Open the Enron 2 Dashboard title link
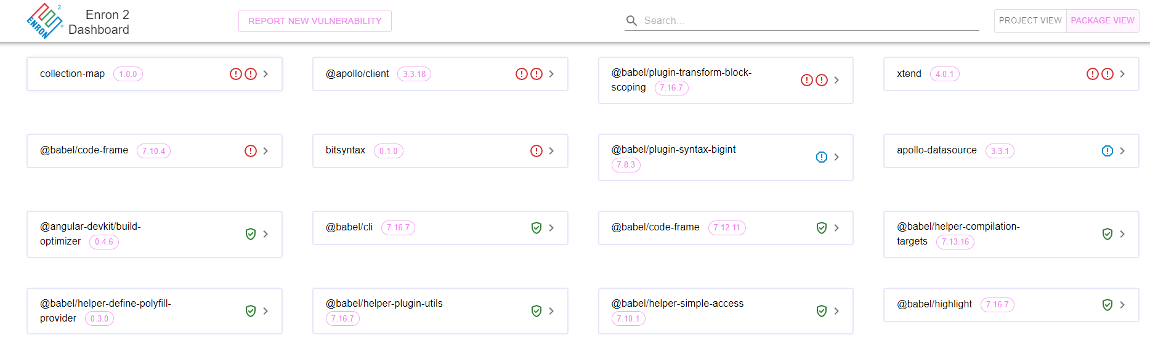This screenshot has height=340, width=1150. (x=99, y=22)
